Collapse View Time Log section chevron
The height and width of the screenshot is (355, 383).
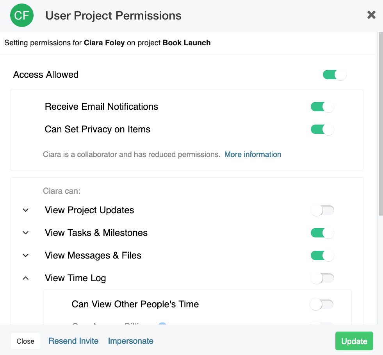(x=26, y=278)
